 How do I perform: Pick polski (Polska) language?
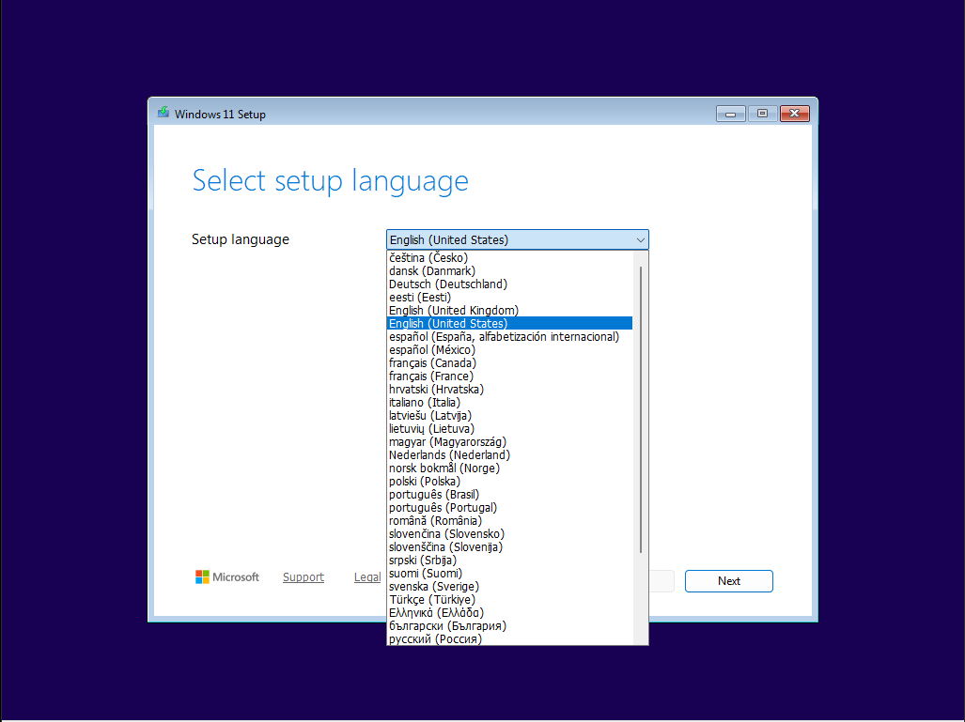[x=509, y=482]
